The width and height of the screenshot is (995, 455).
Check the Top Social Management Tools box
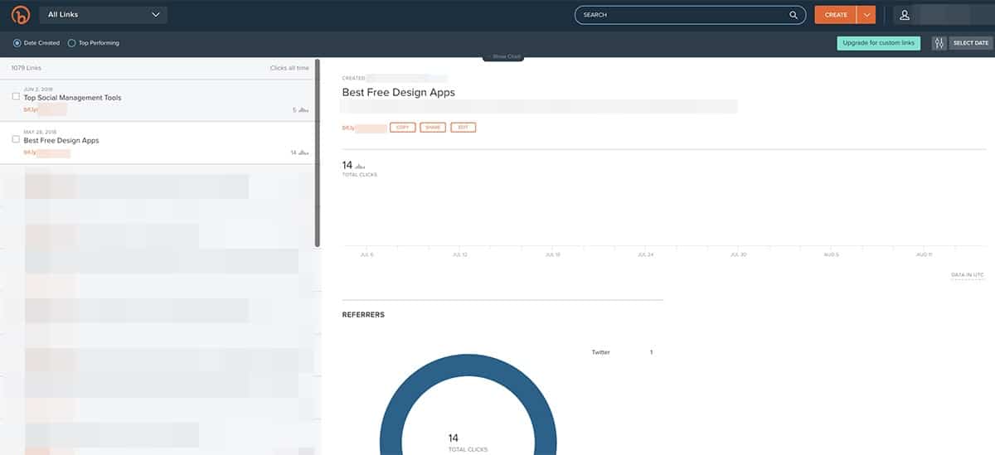coord(16,96)
